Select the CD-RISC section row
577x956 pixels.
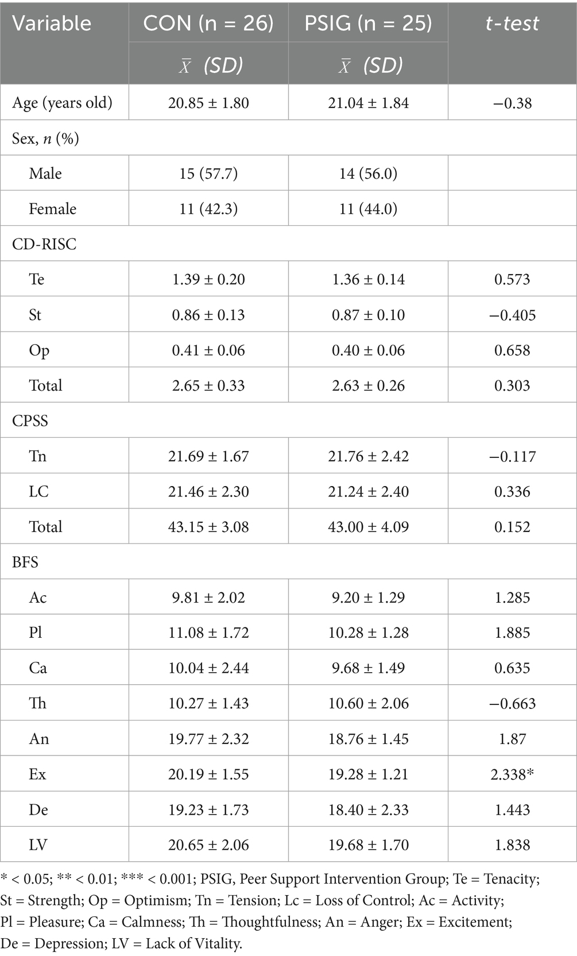(x=288, y=244)
